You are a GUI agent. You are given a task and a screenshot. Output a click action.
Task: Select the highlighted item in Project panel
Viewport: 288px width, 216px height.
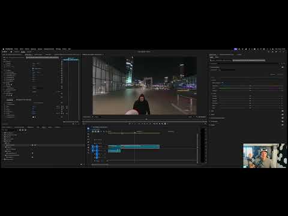tap(43, 145)
